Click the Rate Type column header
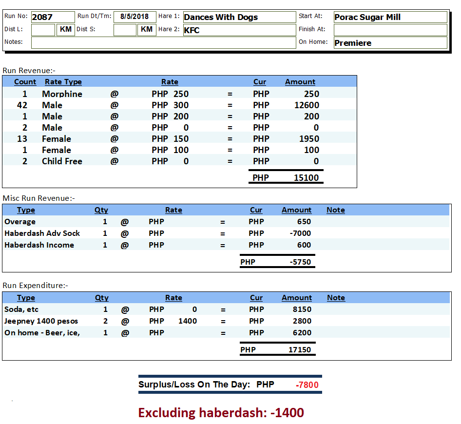The image size is (461, 424). click(63, 82)
